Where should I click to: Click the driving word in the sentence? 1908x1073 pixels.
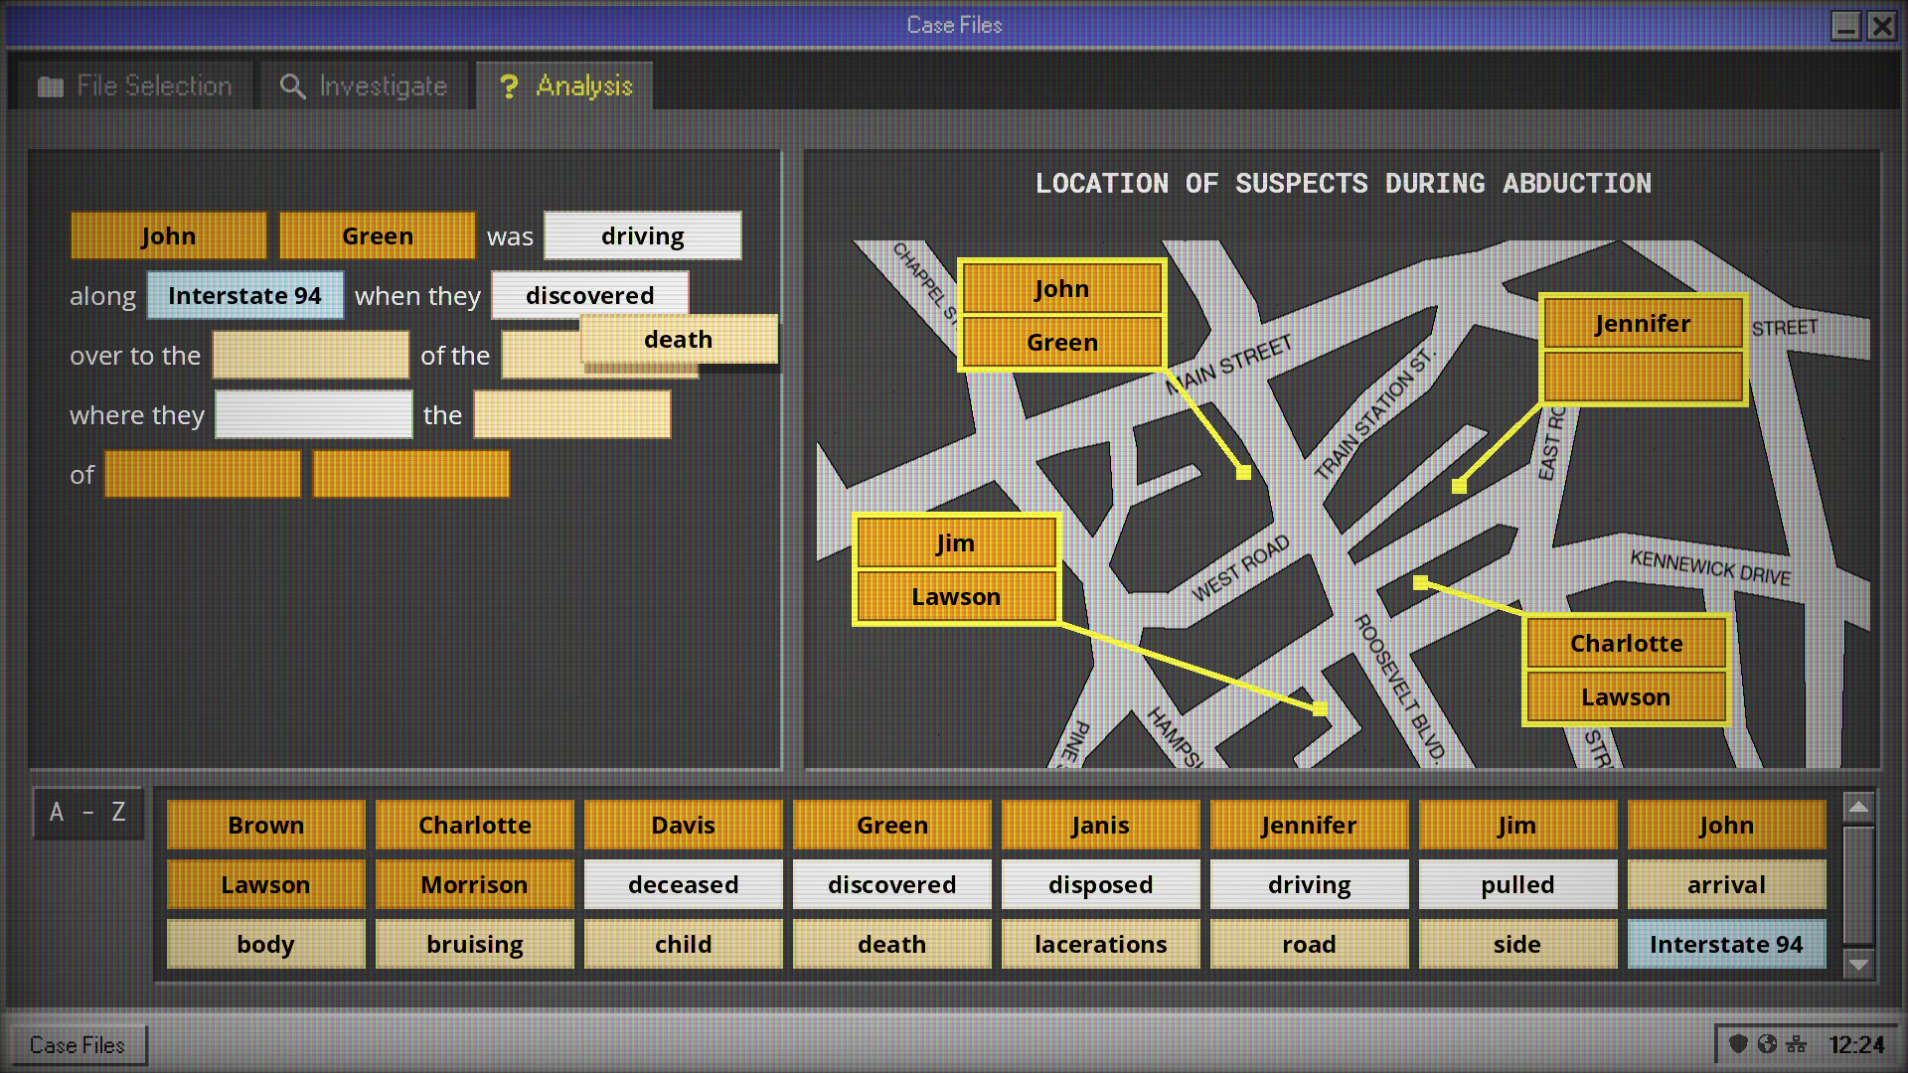pos(642,235)
